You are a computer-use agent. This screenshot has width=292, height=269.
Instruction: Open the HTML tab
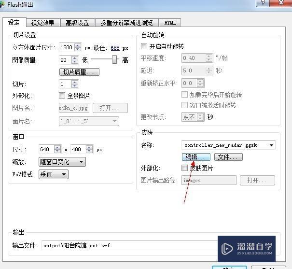170,23
